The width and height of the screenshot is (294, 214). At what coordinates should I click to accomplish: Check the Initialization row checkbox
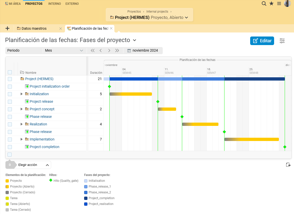(10, 94)
